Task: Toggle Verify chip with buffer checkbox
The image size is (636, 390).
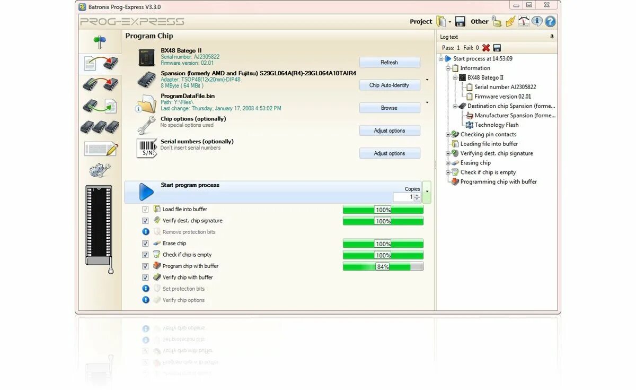Action: [145, 278]
